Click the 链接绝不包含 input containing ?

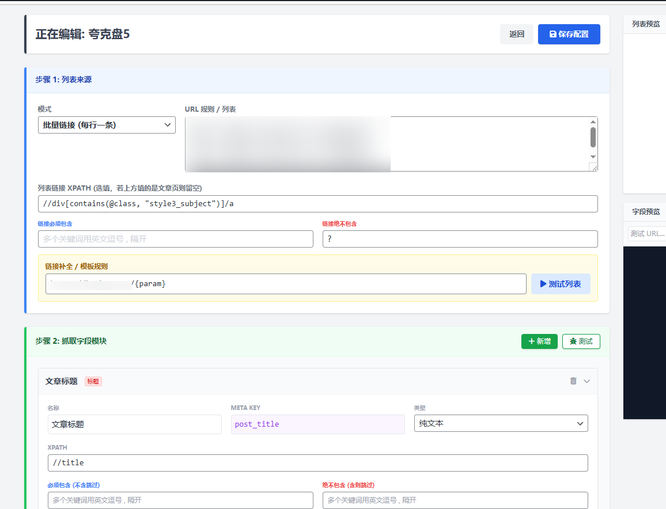[x=460, y=238]
